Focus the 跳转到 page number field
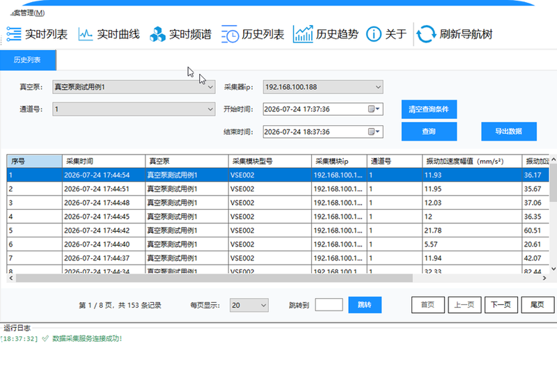The height and width of the screenshot is (376, 557). [x=329, y=304]
